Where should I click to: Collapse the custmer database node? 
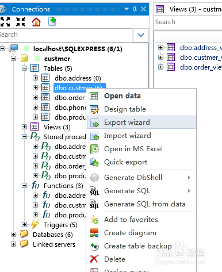point(13,58)
